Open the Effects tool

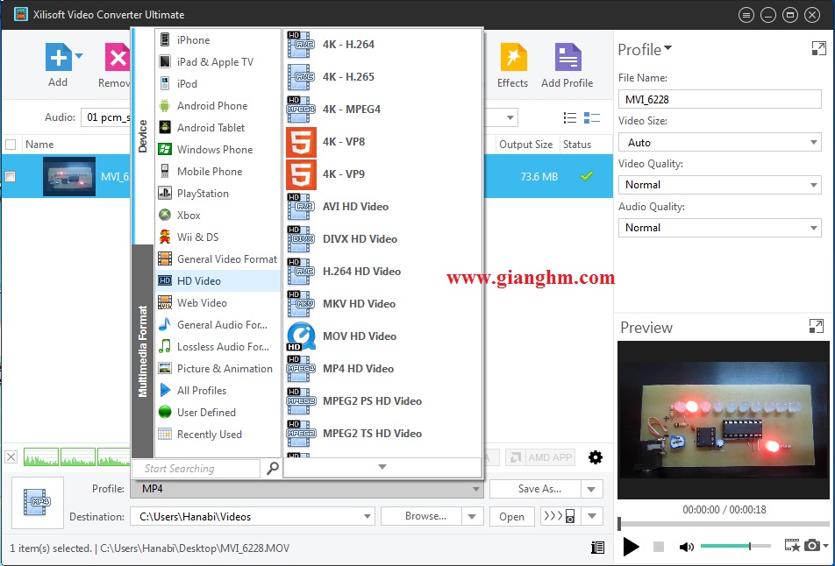point(513,58)
